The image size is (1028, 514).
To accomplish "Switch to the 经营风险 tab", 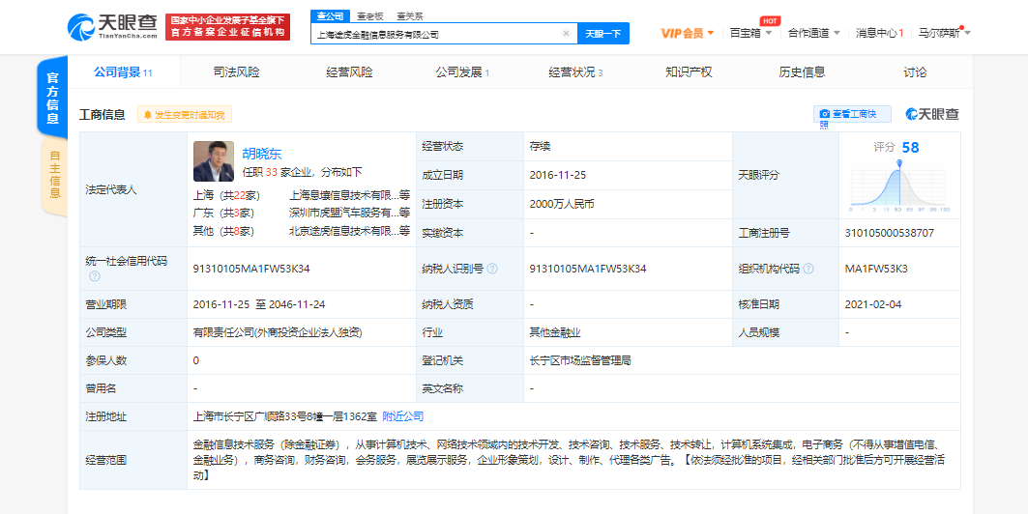I will pos(349,72).
